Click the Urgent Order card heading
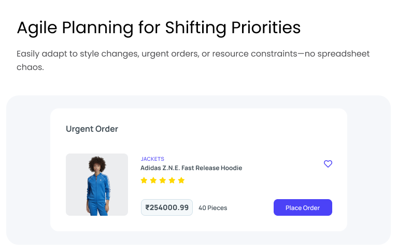 [92, 129]
